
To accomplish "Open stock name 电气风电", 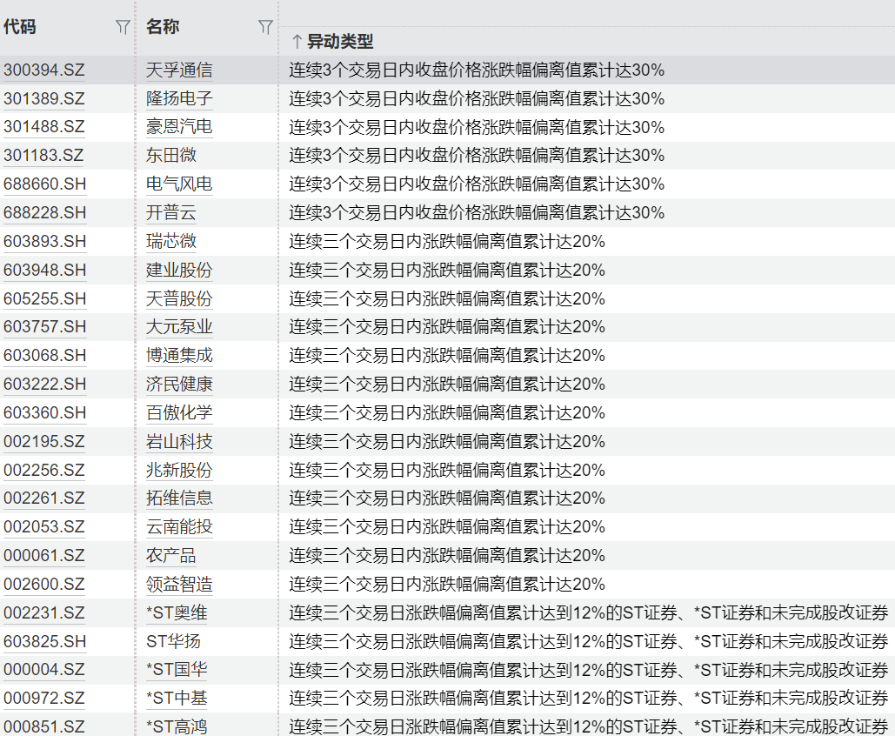I will 179,184.
